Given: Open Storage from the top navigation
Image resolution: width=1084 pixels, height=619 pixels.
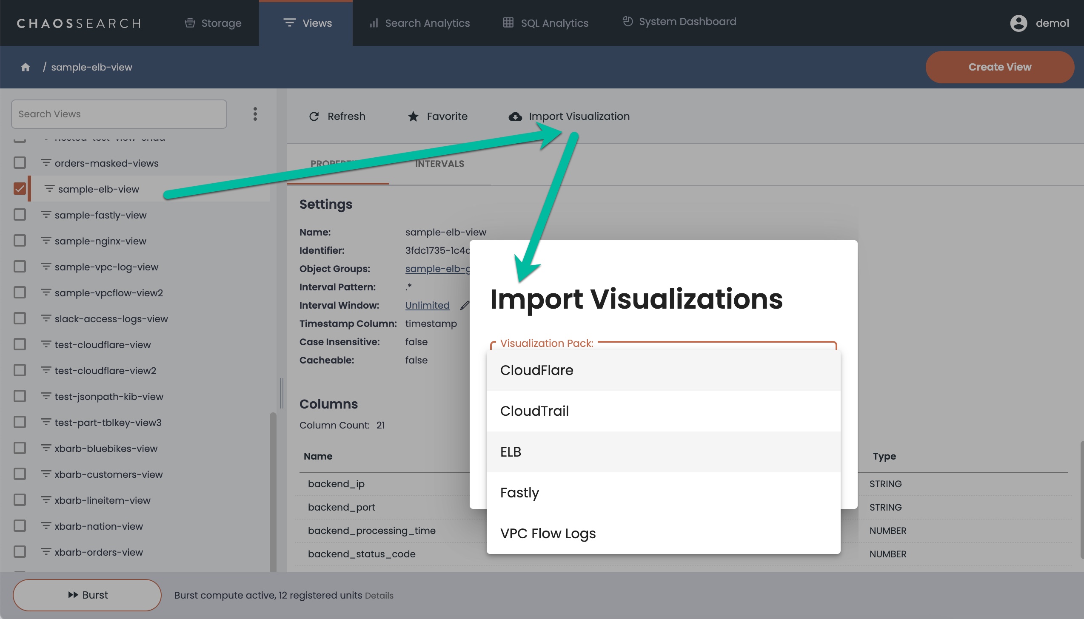Looking at the screenshot, I should (x=213, y=23).
